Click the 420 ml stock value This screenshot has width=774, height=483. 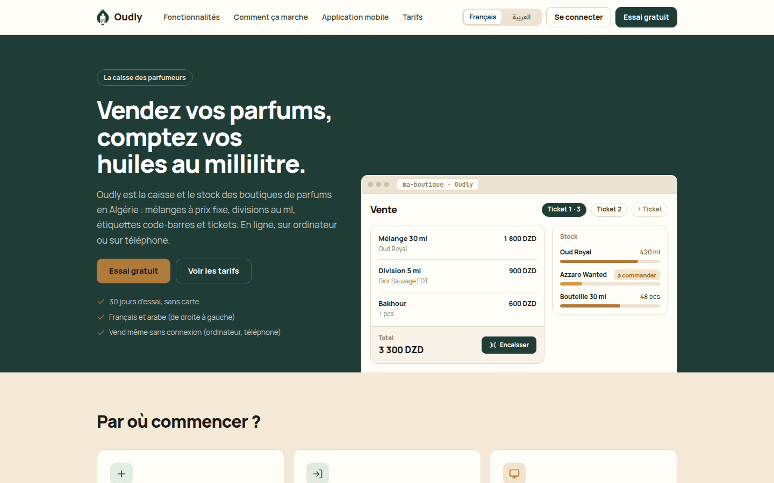[650, 252]
